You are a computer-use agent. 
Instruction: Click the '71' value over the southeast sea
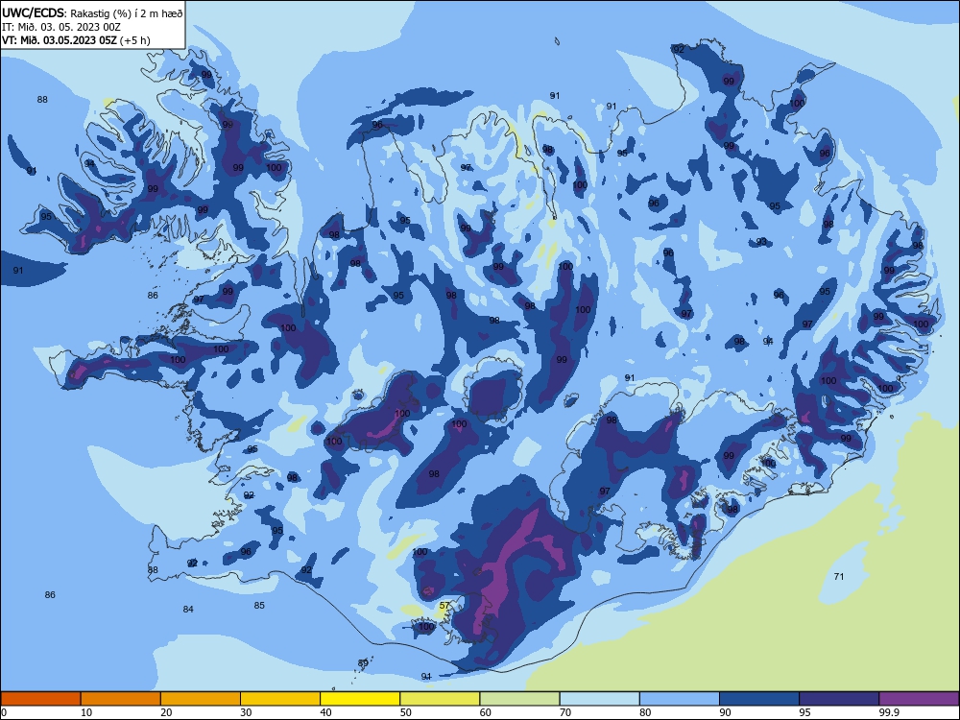point(839,576)
